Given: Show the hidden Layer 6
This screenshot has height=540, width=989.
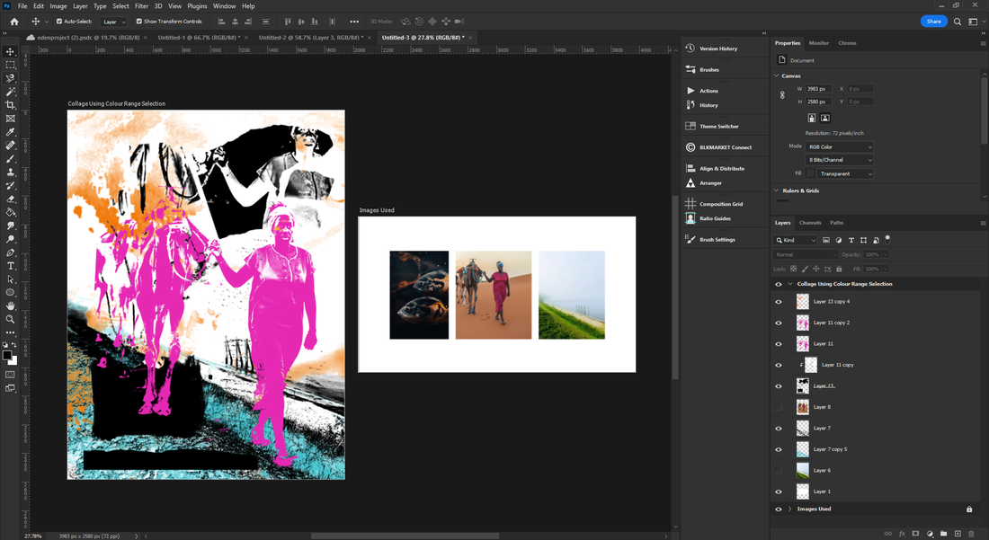Looking at the screenshot, I should click(779, 471).
